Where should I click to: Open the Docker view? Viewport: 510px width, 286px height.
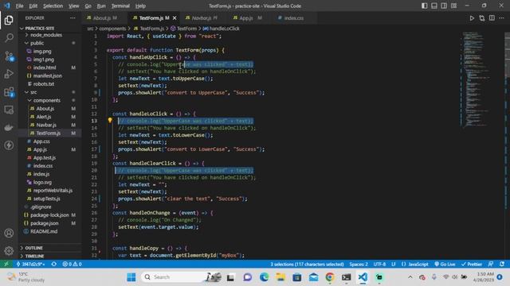pos(9,127)
